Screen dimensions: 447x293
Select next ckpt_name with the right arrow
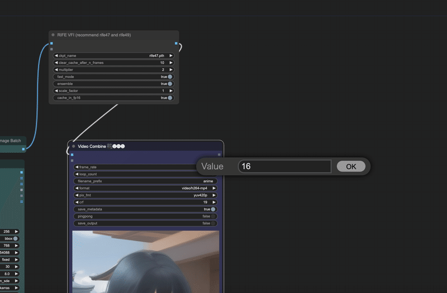pos(171,55)
